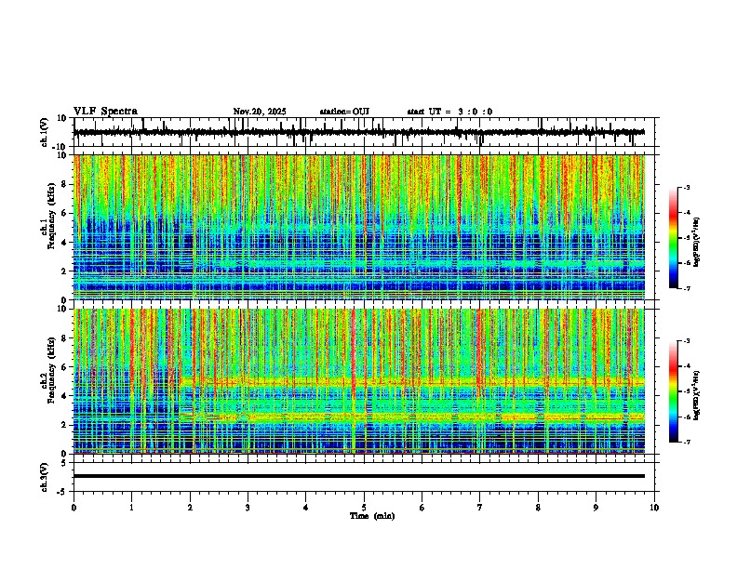This screenshot has height=569, width=737.
Task: Click the "-7" label on ch.1 colorbar
Action: pyautogui.click(x=686, y=289)
